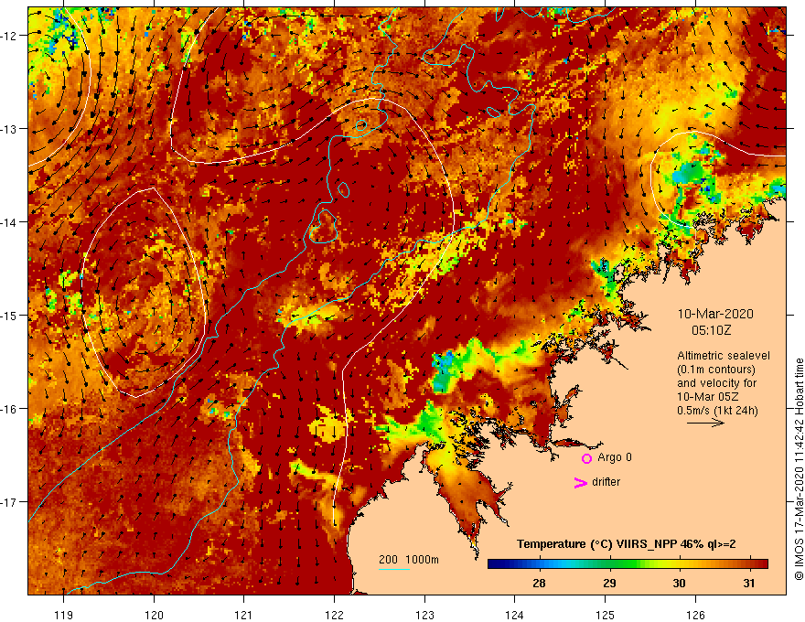
Task: Click the longitude axis label 120
Action: pos(154,615)
